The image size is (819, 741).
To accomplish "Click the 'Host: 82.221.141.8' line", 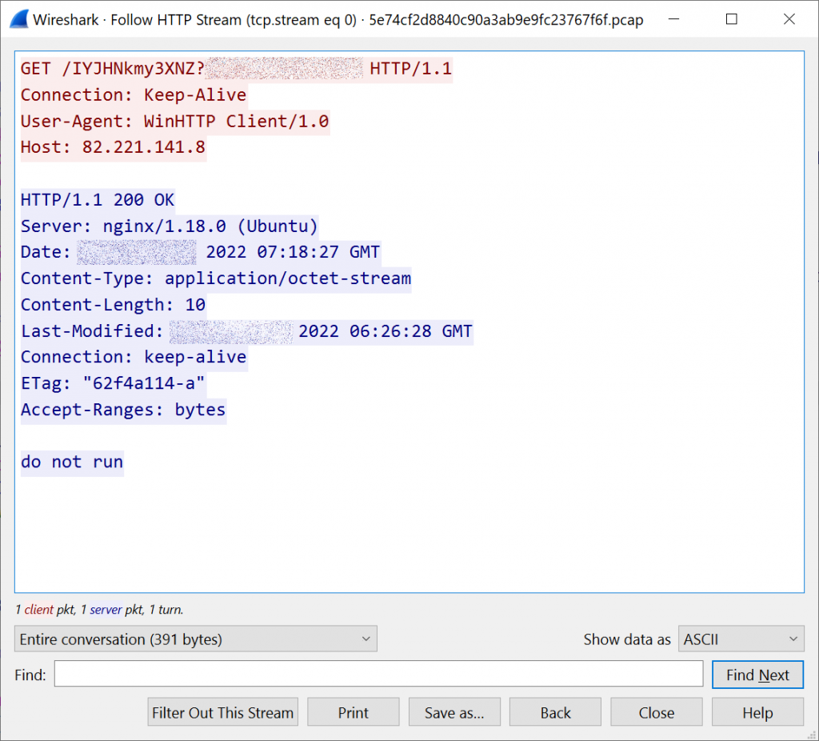I will click(113, 147).
